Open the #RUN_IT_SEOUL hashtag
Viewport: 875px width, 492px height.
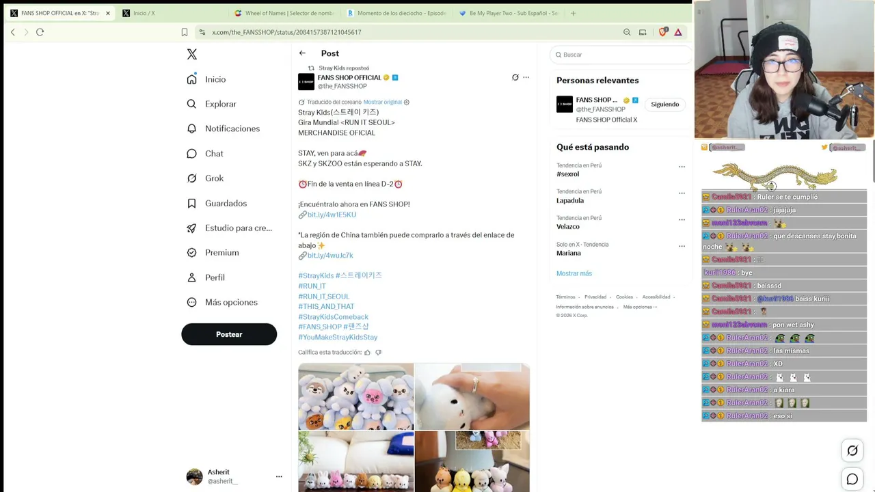324,297
